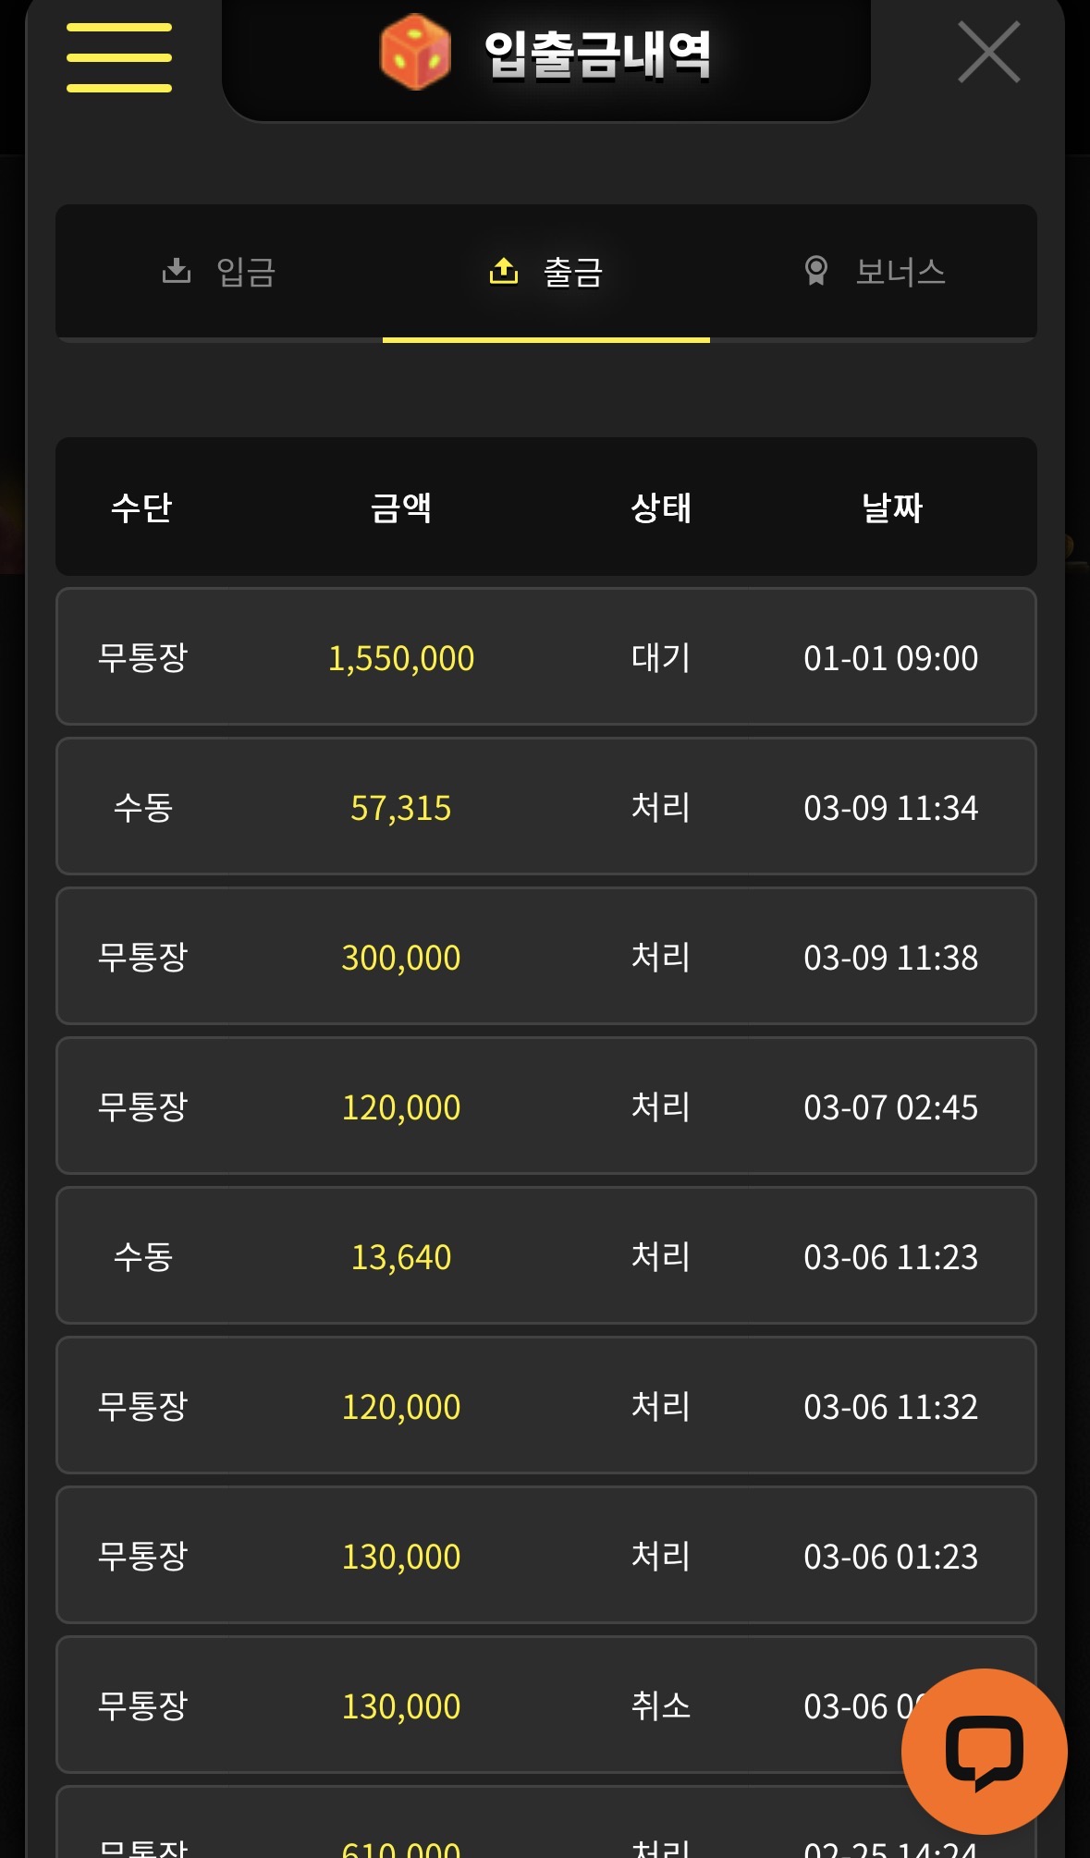Switch to the 입금 tab
This screenshot has height=1858, width=1090.
(x=245, y=272)
